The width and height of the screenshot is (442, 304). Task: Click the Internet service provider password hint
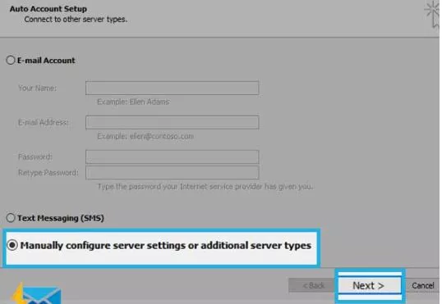205,187
